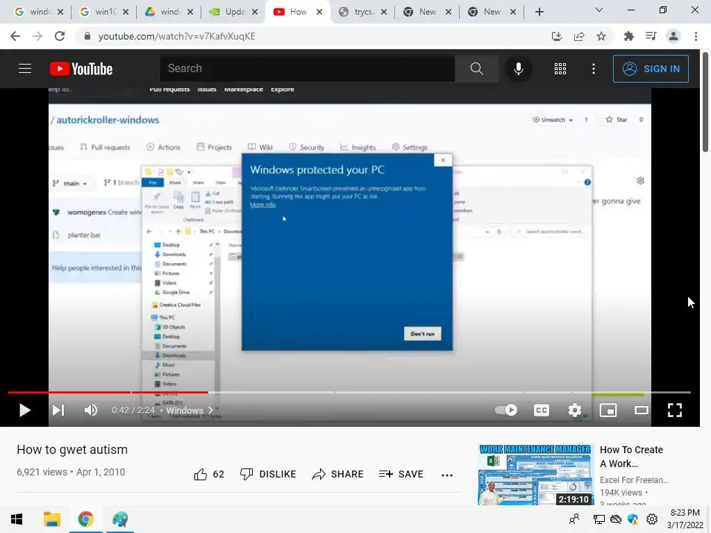Open more actions ellipsis under video
711x533 pixels.
coord(447,475)
